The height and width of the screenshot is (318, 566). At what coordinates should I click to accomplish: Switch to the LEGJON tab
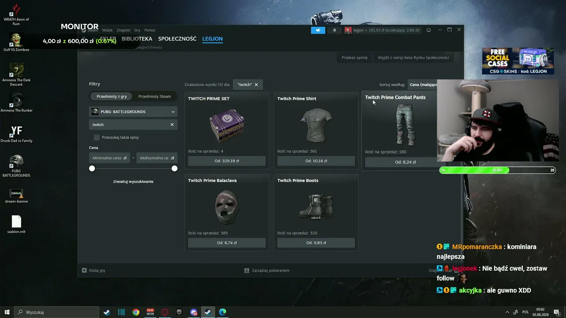point(212,39)
